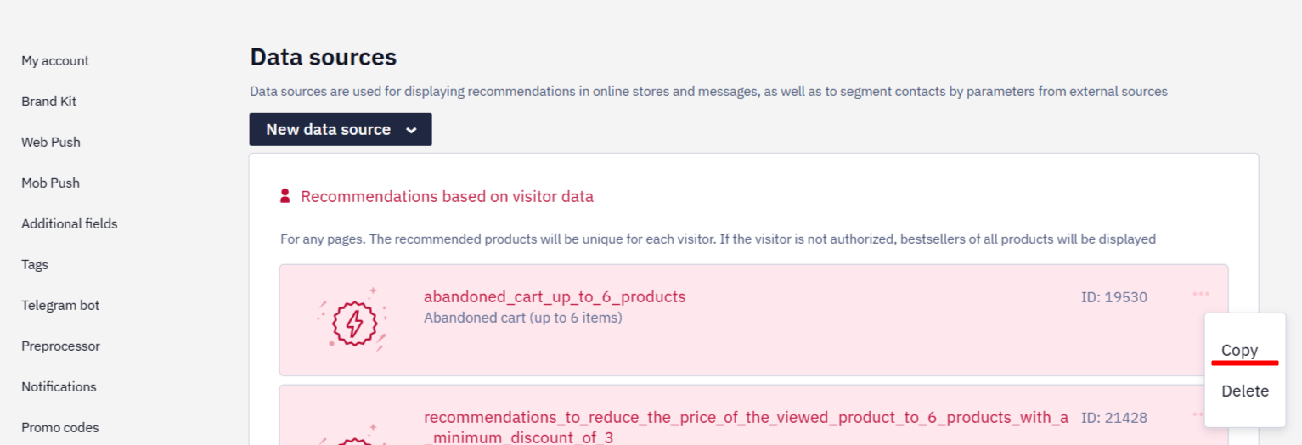Click three-dots menu for ID 19530

(x=1201, y=295)
